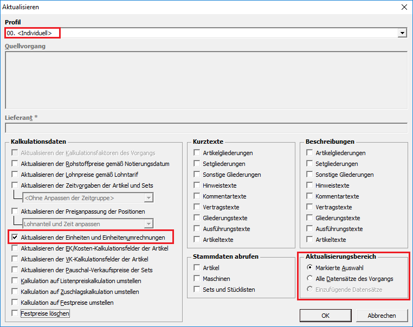Select Alle Datensätze des Vorgangs option
Screen dimensions: 413x327
click(309, 279)
